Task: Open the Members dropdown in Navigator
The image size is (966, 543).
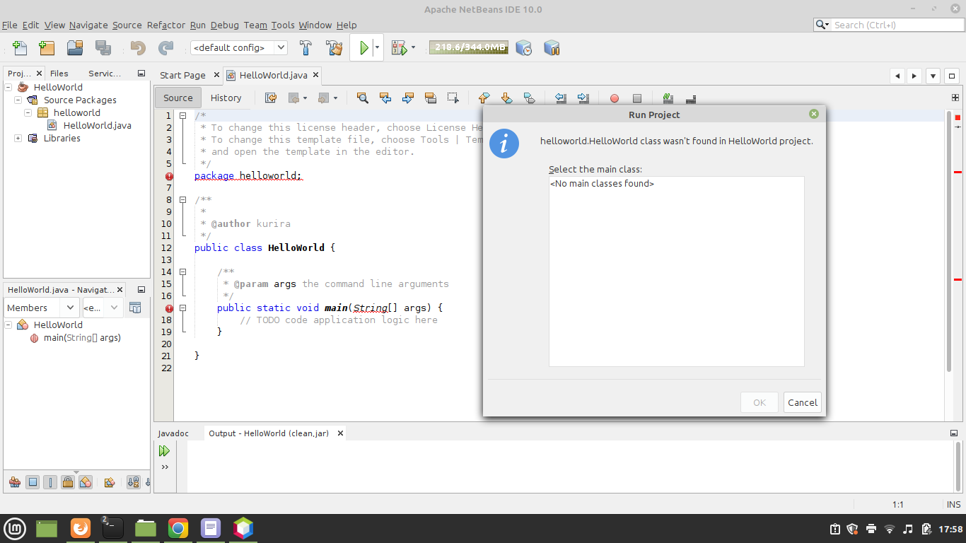Action: pyautogui.click(x=42, y=308)
